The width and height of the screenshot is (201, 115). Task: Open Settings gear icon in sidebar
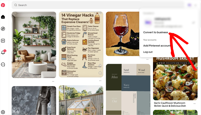click(x=3, y=112)
